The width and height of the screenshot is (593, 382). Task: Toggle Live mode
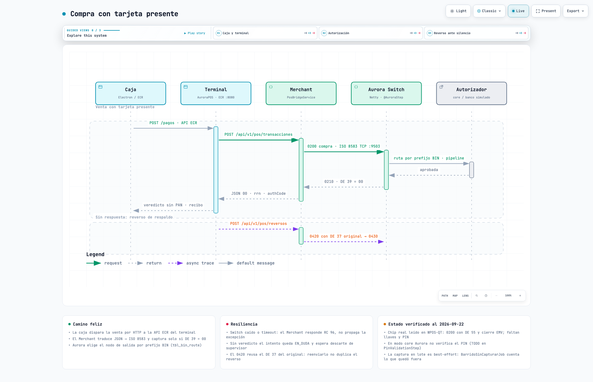[518, 11]
